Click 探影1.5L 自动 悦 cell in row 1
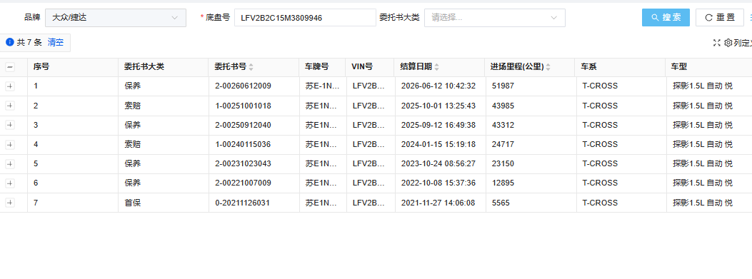Screen dimensions: 752x279 [703, 86]
